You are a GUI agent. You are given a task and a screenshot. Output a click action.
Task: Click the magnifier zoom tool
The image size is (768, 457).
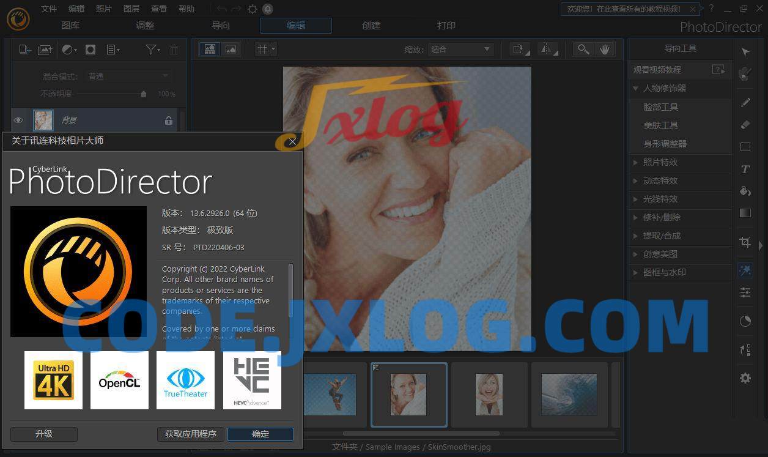click(582, 49)
